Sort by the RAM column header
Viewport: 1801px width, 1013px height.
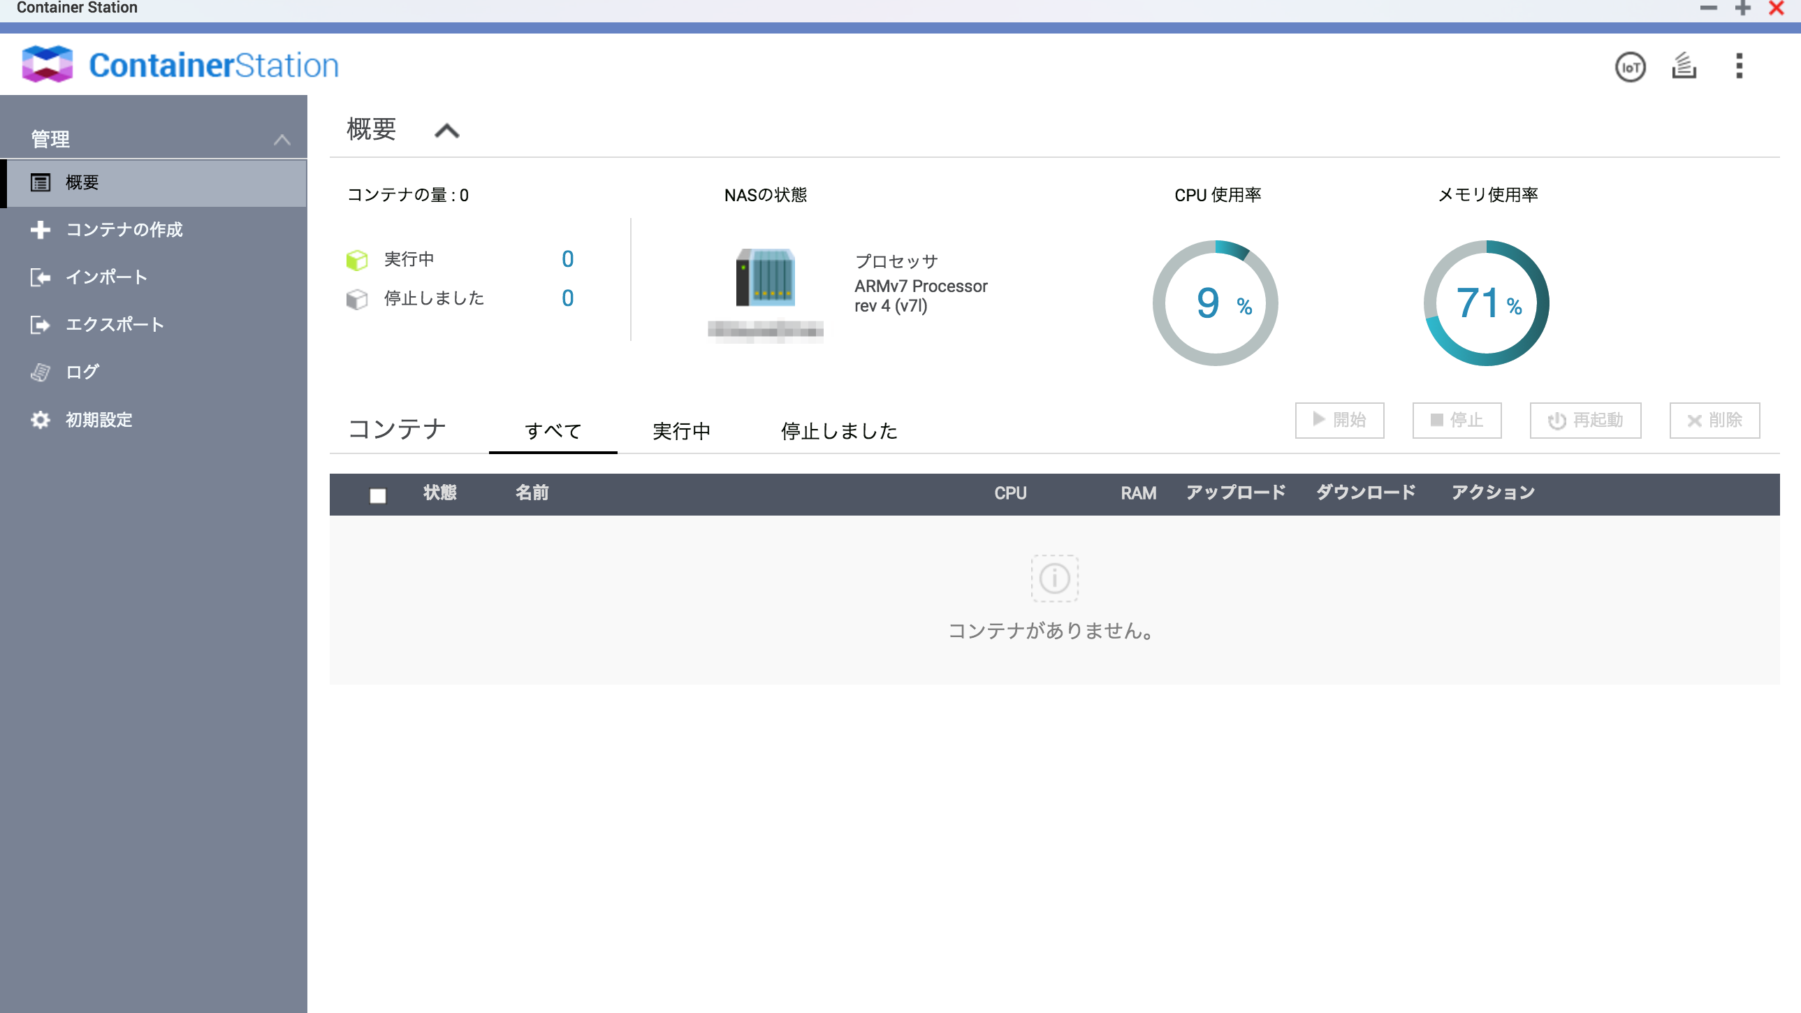coord(1138,493)
